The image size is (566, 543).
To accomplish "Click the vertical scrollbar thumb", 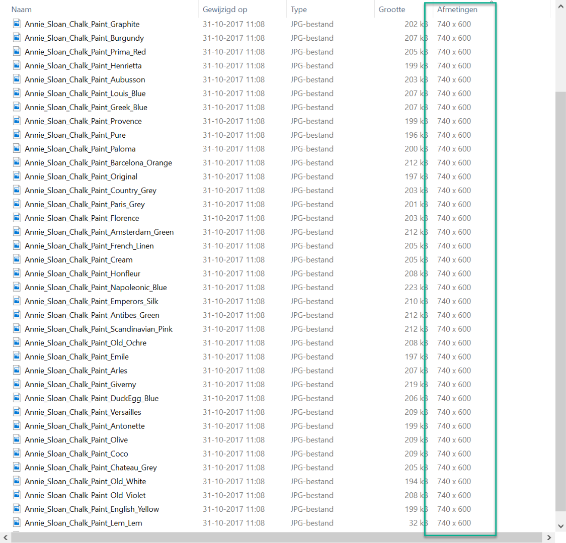I will coord(560,302).
